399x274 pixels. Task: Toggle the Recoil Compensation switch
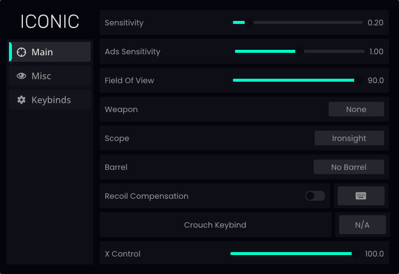315,196
